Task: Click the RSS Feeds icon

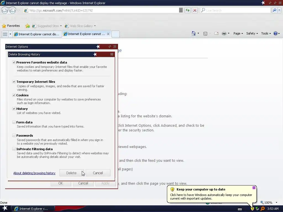Action: [205, 33]
